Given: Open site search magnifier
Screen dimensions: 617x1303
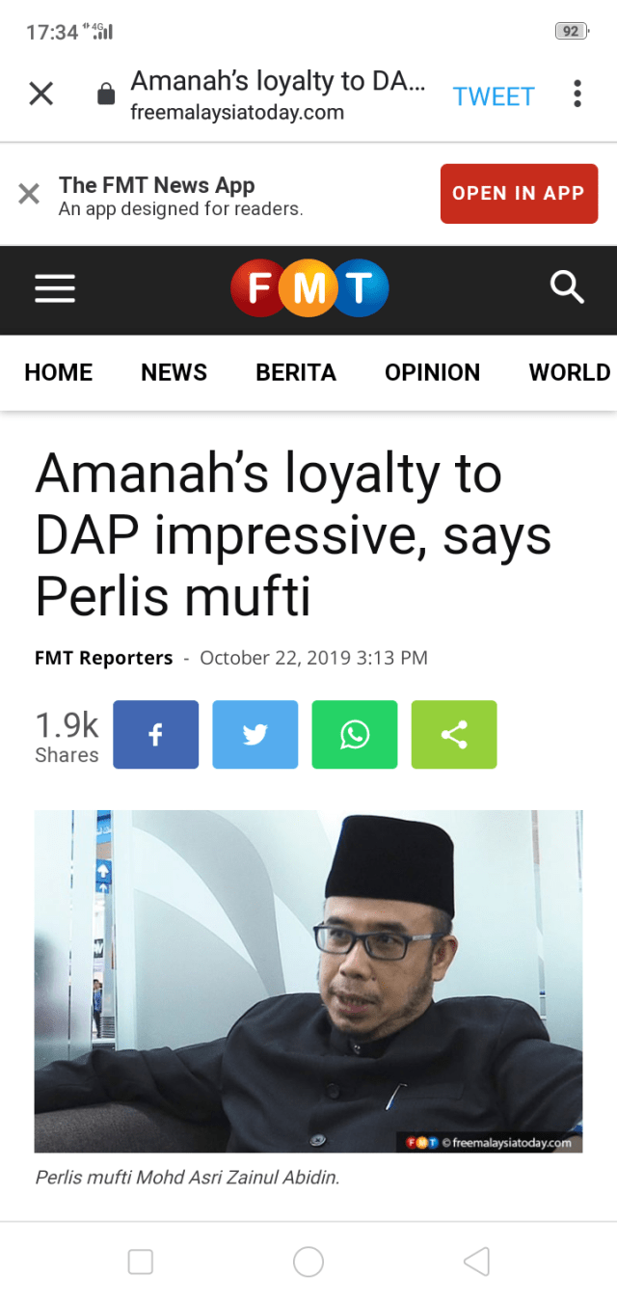Looking at the screenshot, I should [566, 287].
